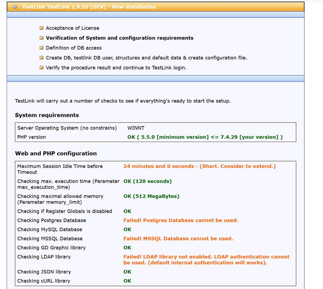
Task: Click the bullet icon beside Verification of System requirements
Action: pos(41,38)
